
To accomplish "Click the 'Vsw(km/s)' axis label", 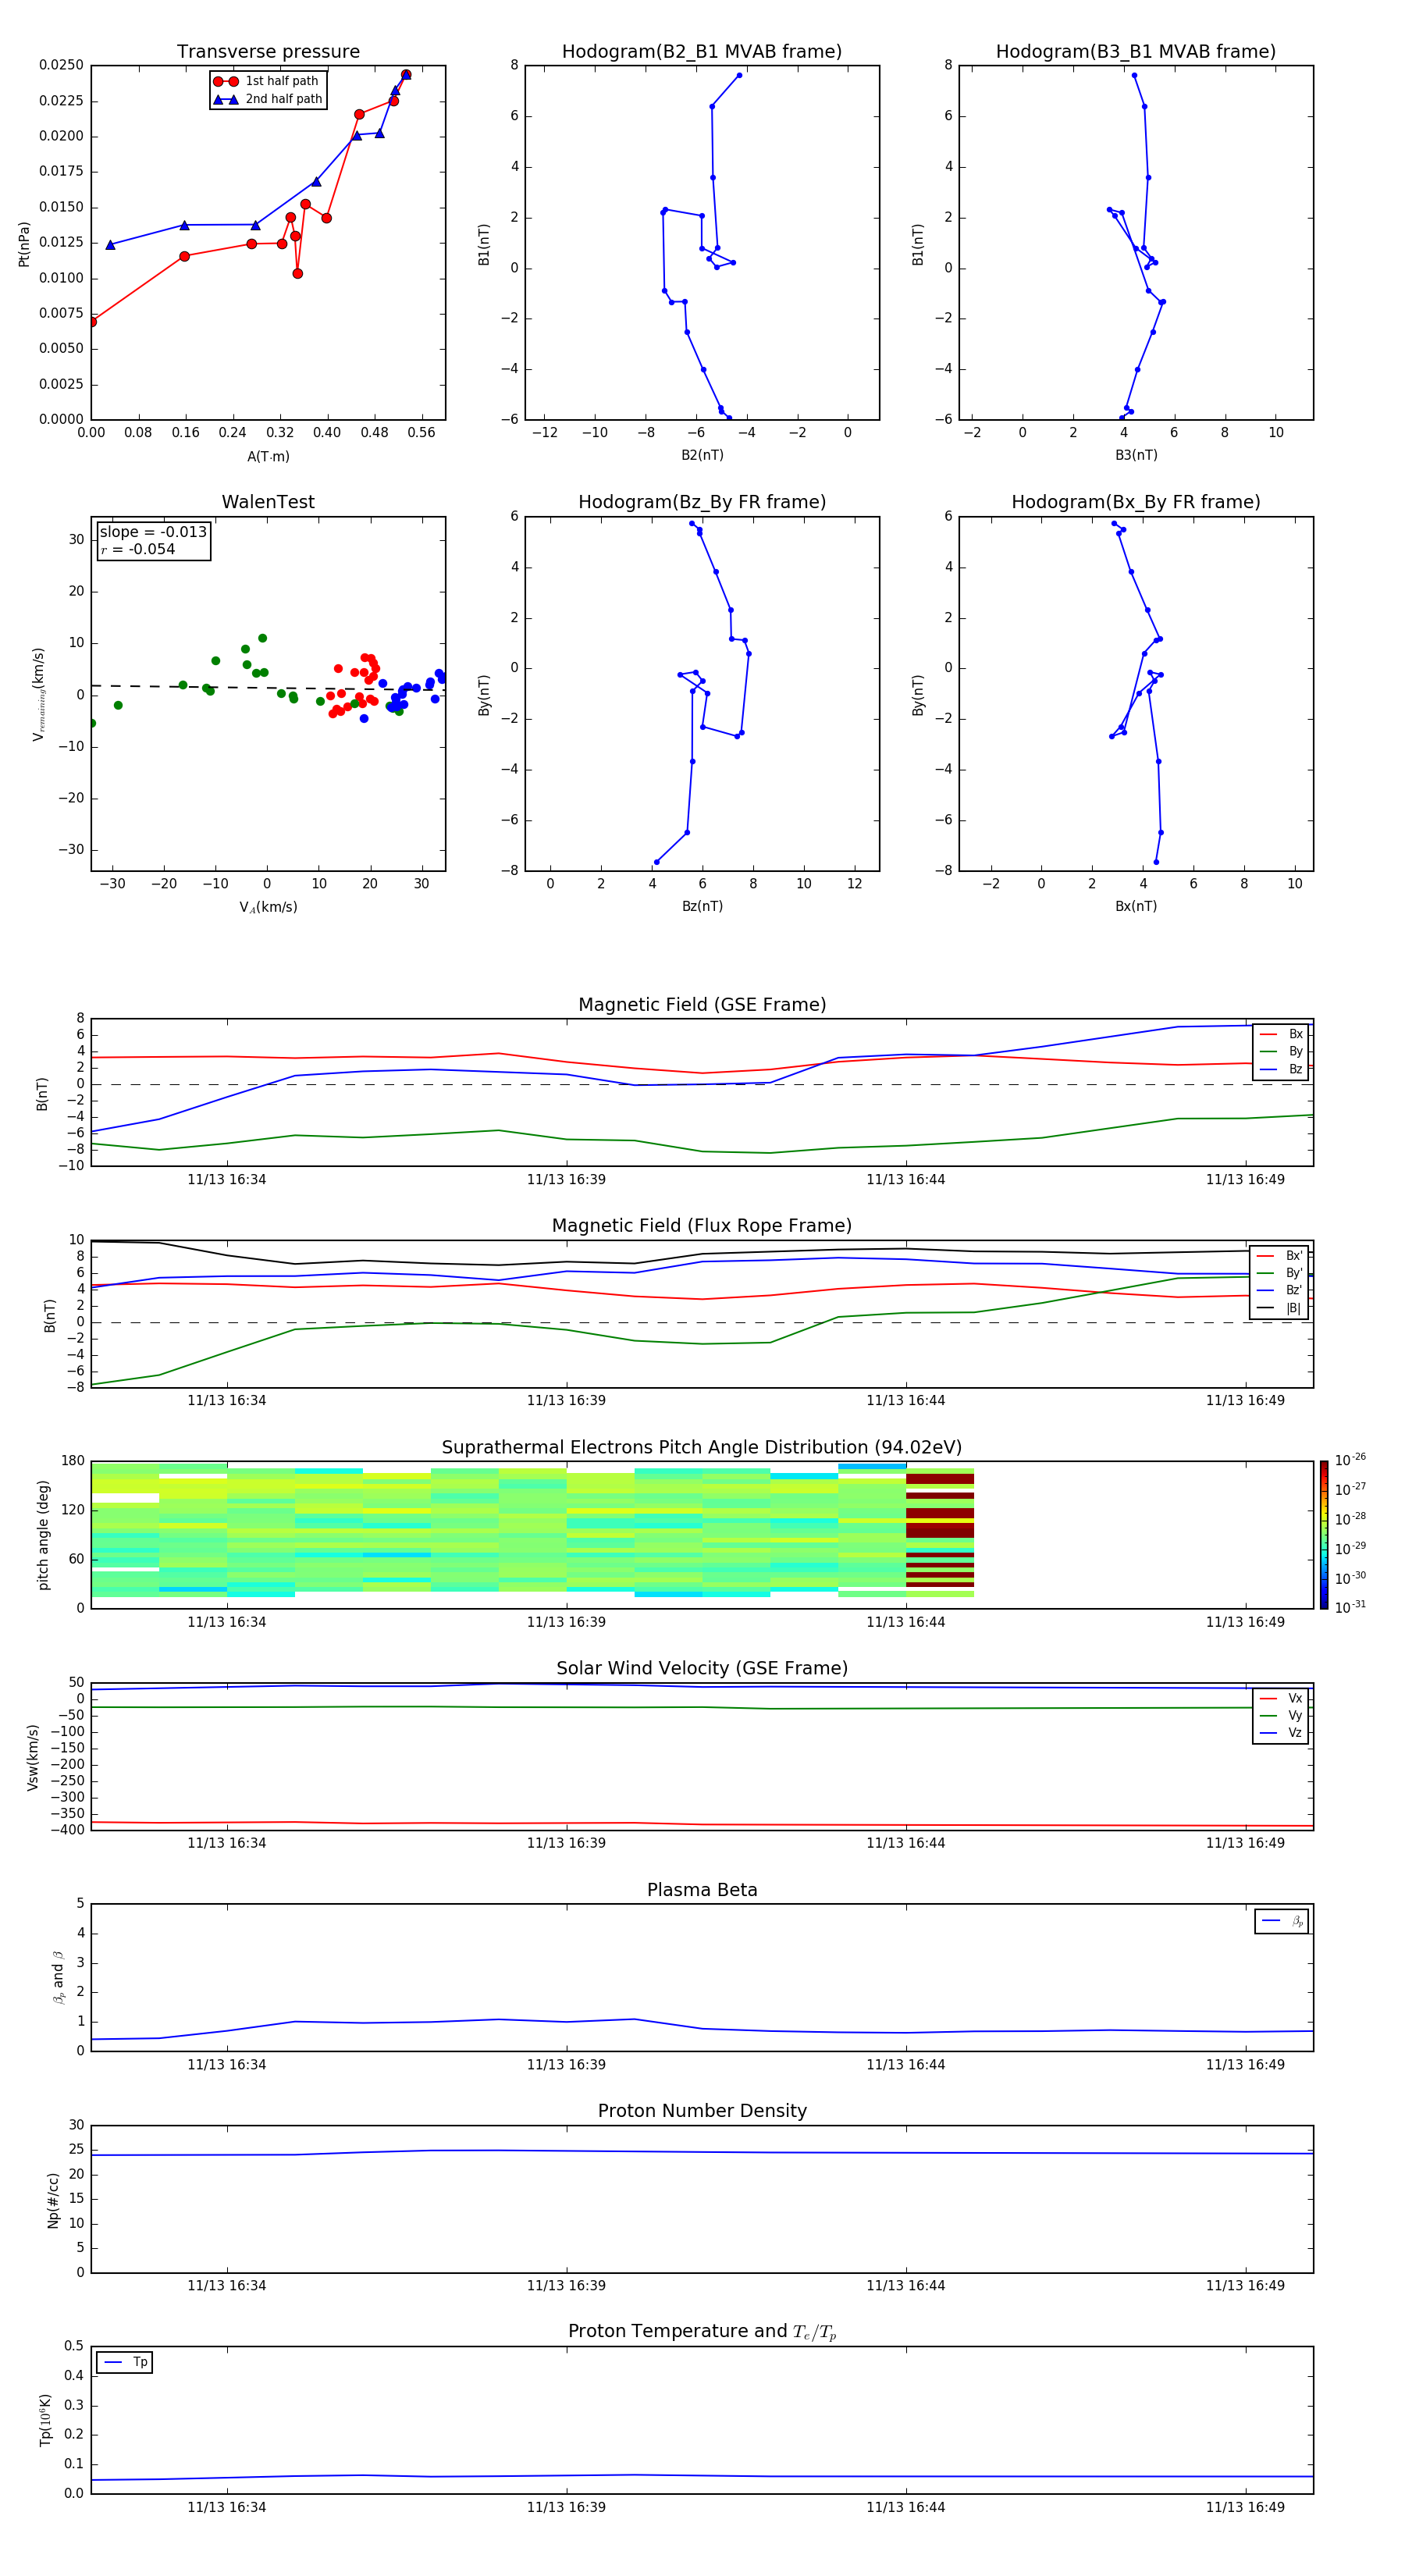I will pos(32,1757).
